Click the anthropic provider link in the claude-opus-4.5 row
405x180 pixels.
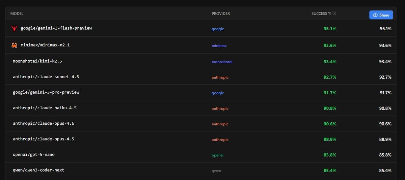pos(220,140)
